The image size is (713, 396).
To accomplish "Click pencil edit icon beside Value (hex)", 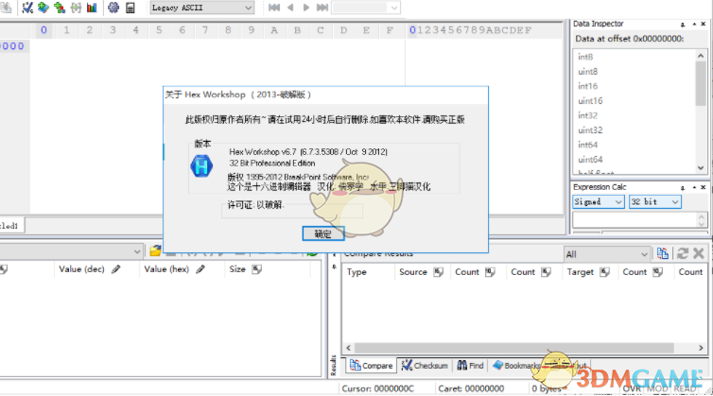I will point(200,269).
